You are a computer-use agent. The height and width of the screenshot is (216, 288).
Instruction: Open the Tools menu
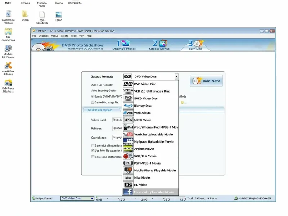tap(74, 36)
